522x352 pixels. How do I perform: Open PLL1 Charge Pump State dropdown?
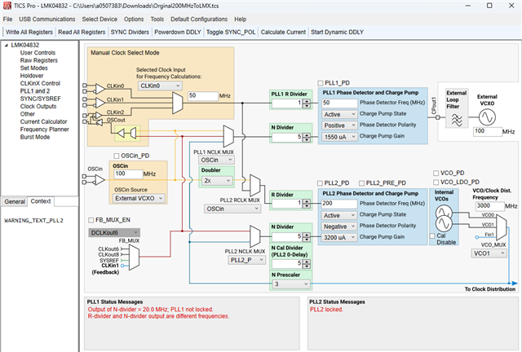[339, 114]
